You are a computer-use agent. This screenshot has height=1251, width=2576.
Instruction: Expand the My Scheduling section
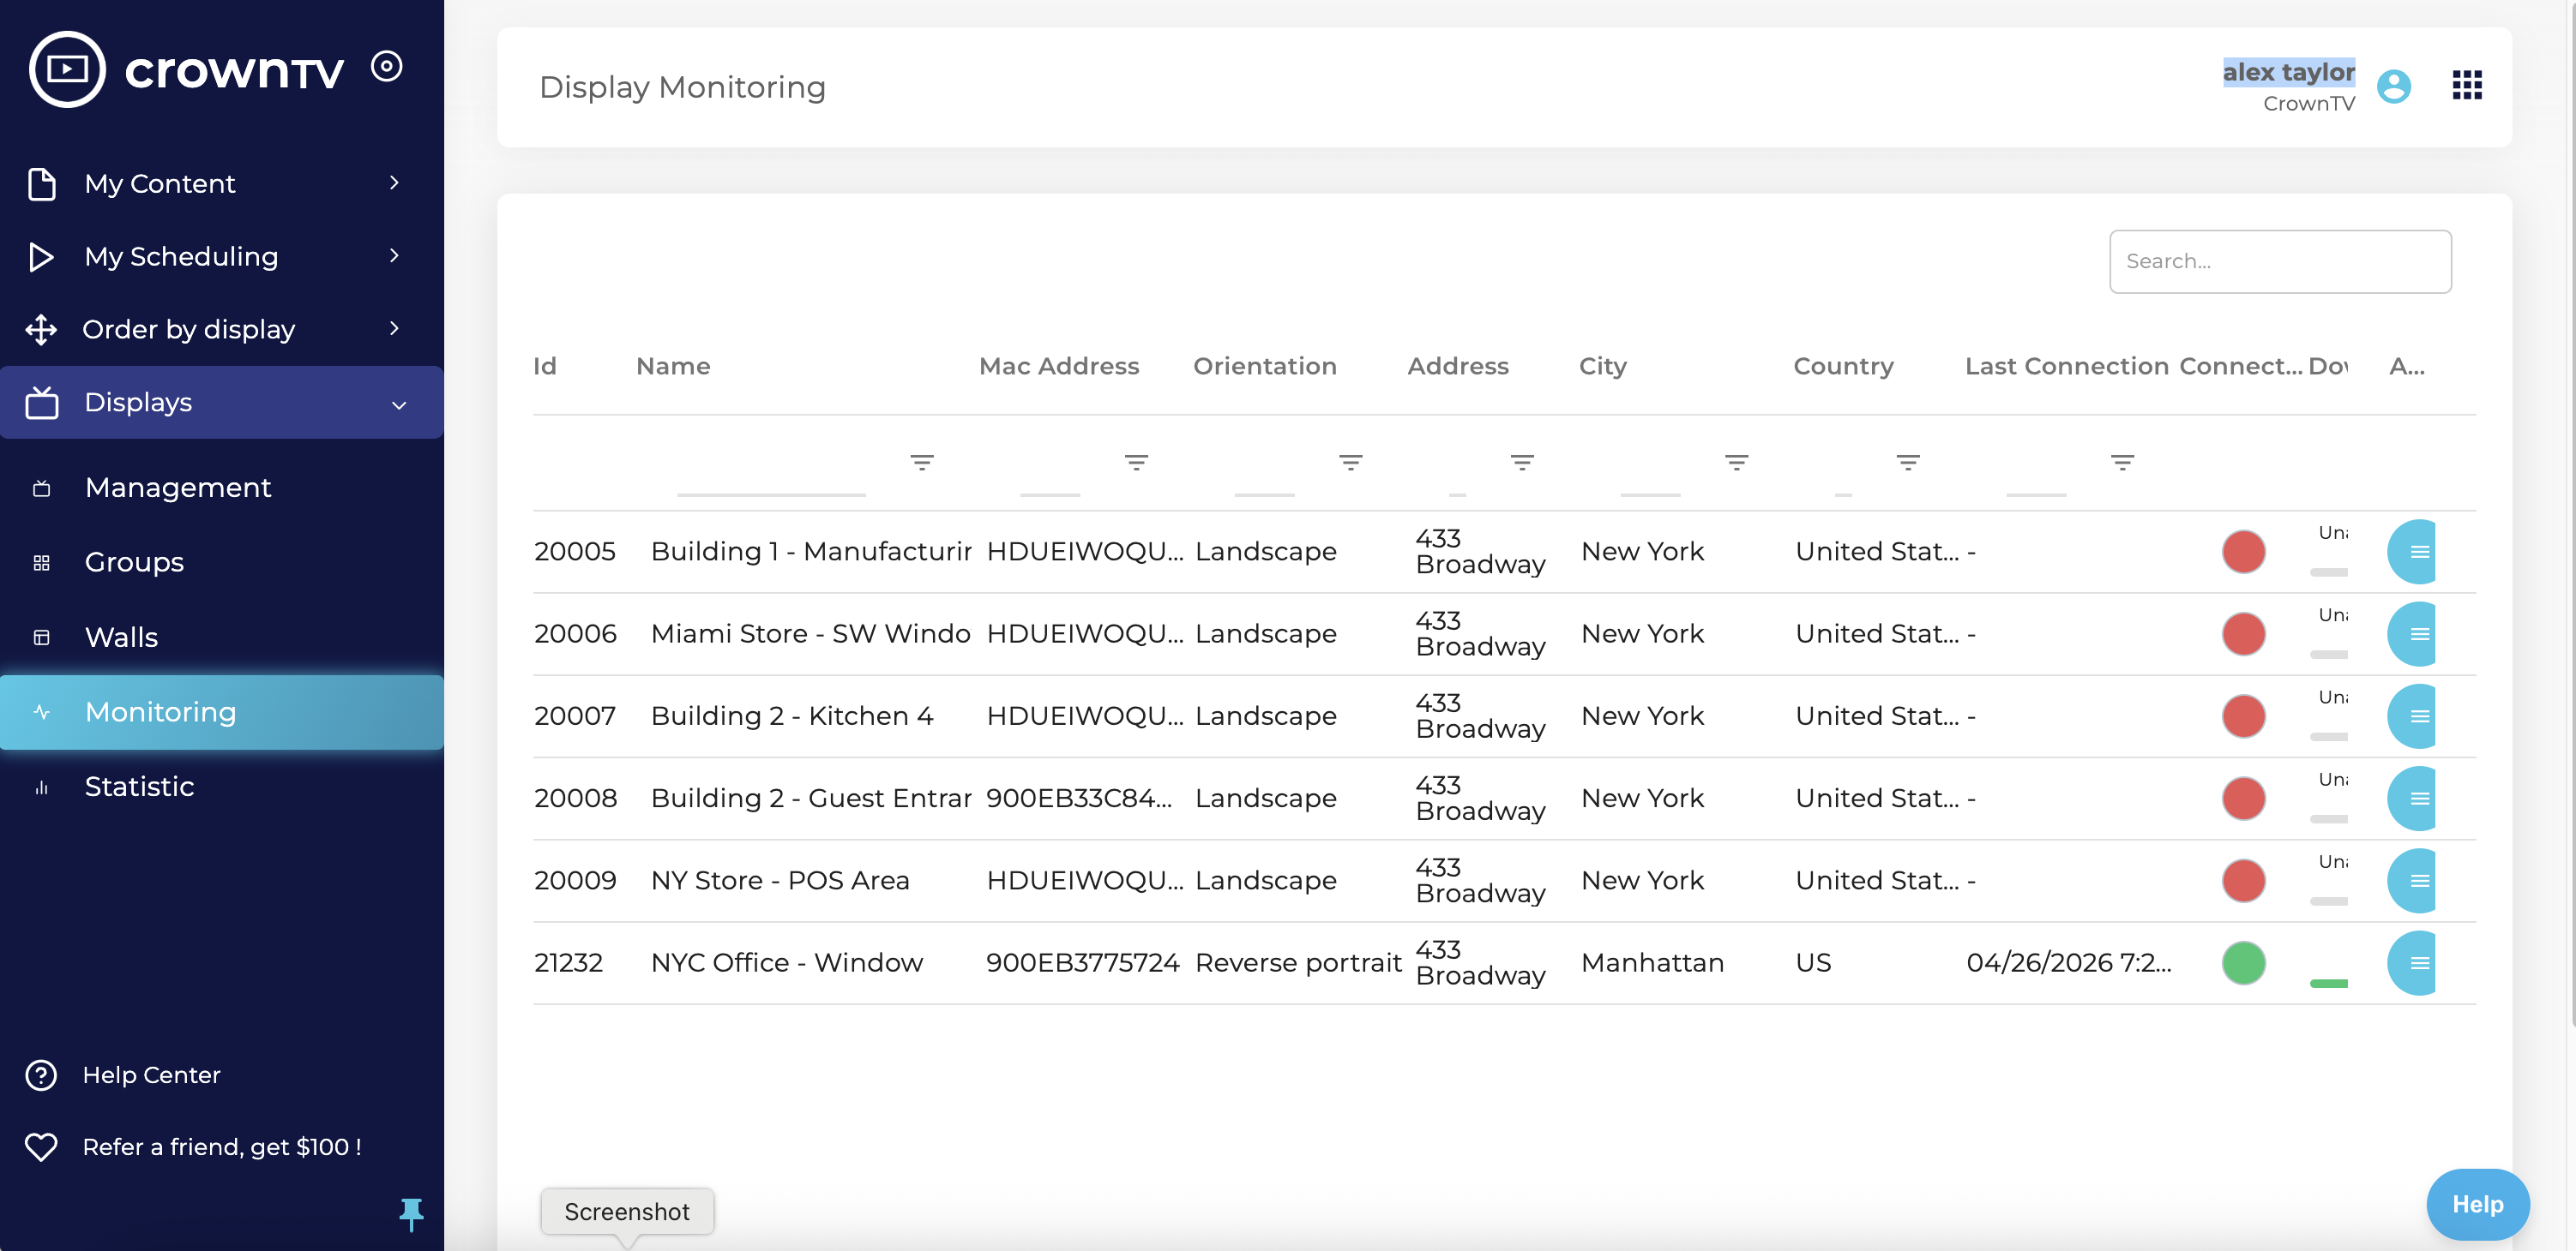click(394, 256)
